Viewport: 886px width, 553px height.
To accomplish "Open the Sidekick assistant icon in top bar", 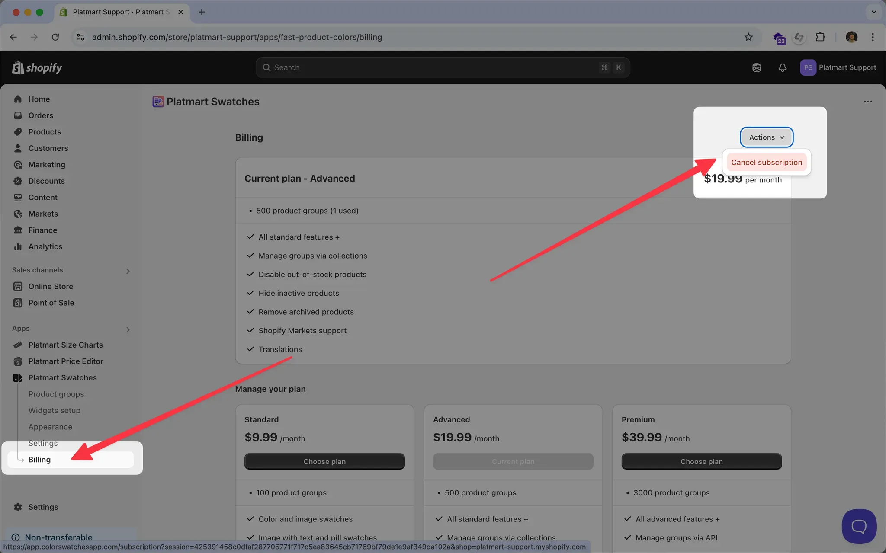I will [757, 67].
